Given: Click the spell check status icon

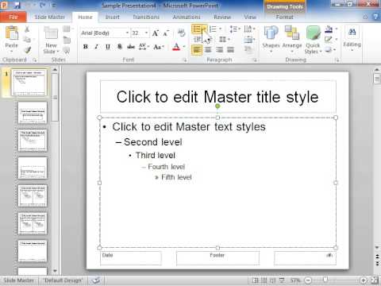Looking at the screenshot, I should tap(96, 280).
